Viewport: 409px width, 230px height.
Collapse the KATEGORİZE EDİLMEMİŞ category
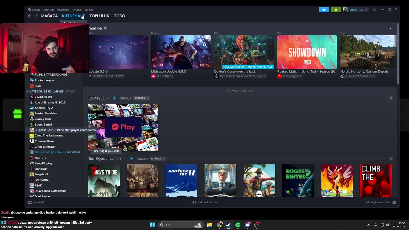point(27,91)
